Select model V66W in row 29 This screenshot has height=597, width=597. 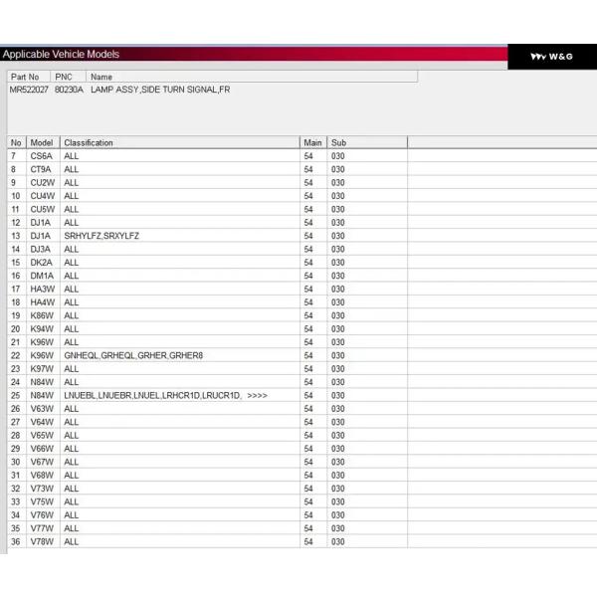42,449
